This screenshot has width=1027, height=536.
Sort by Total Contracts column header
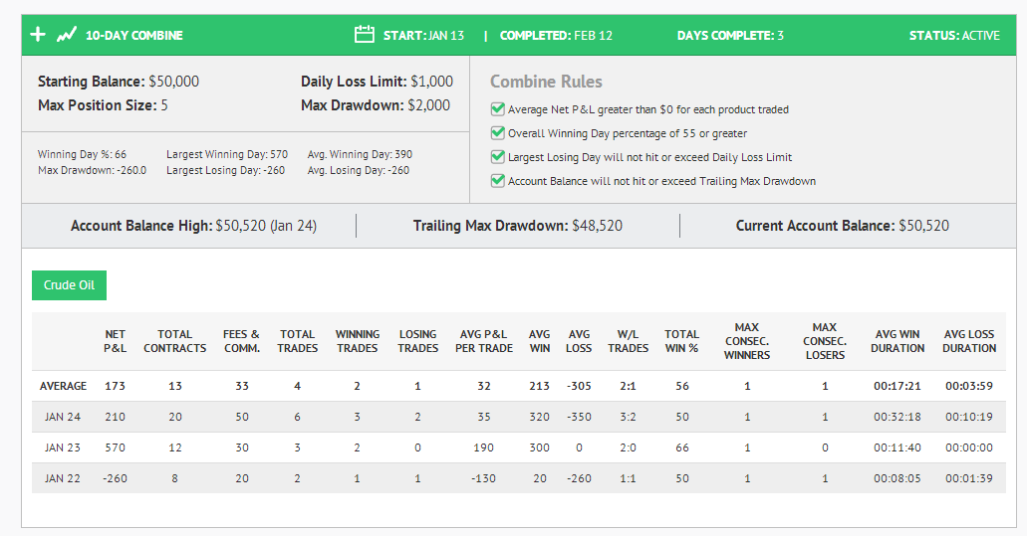175,341
